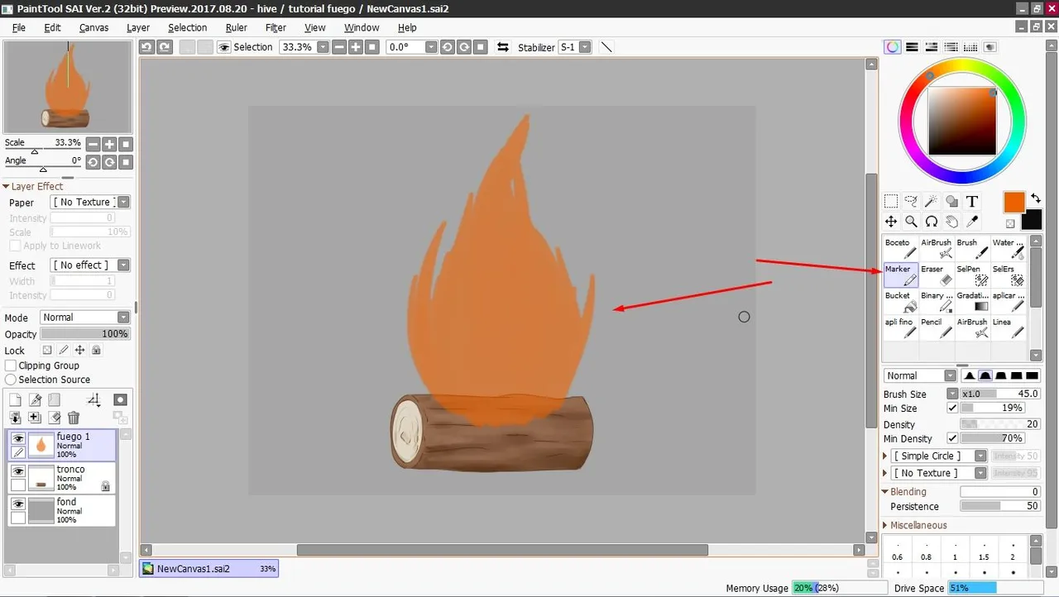Image resolution: width=1059 pixels, height=597 pixels.
Task: Delete layer with the trash icon
Action: [74, 418]
